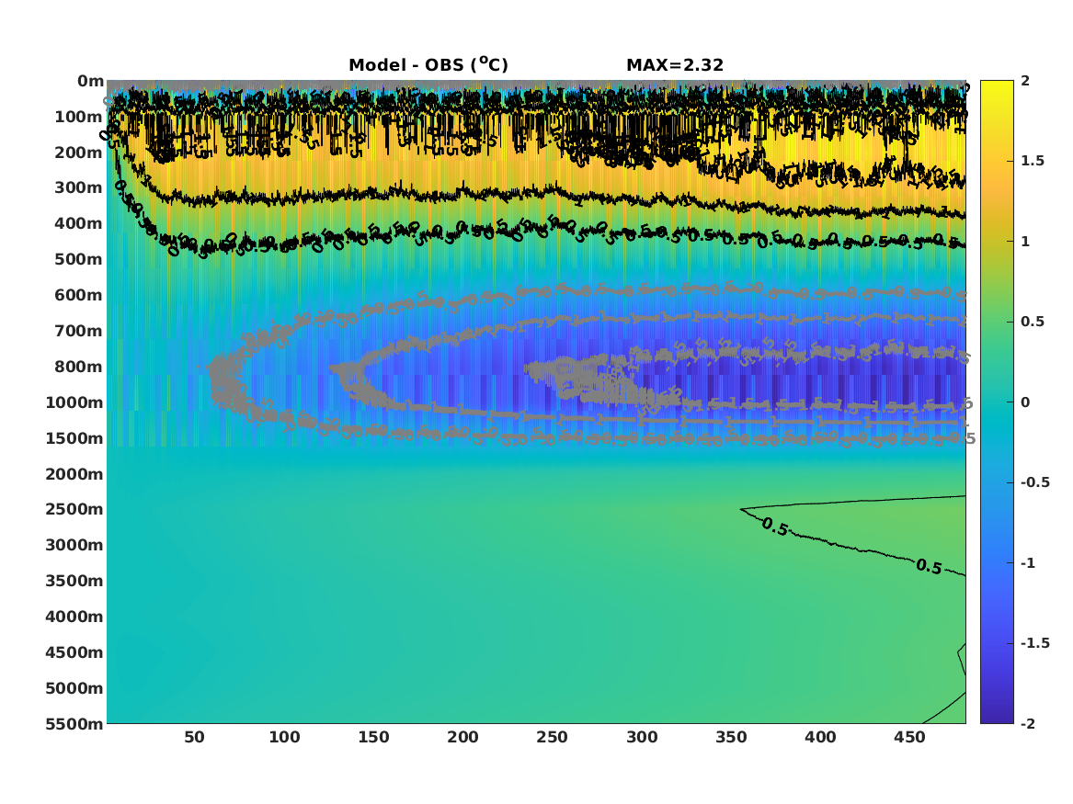Click the colorbar tick label '-1.5'
The width and height of the screenshot is (1073, 804).
coord(1035,642)
